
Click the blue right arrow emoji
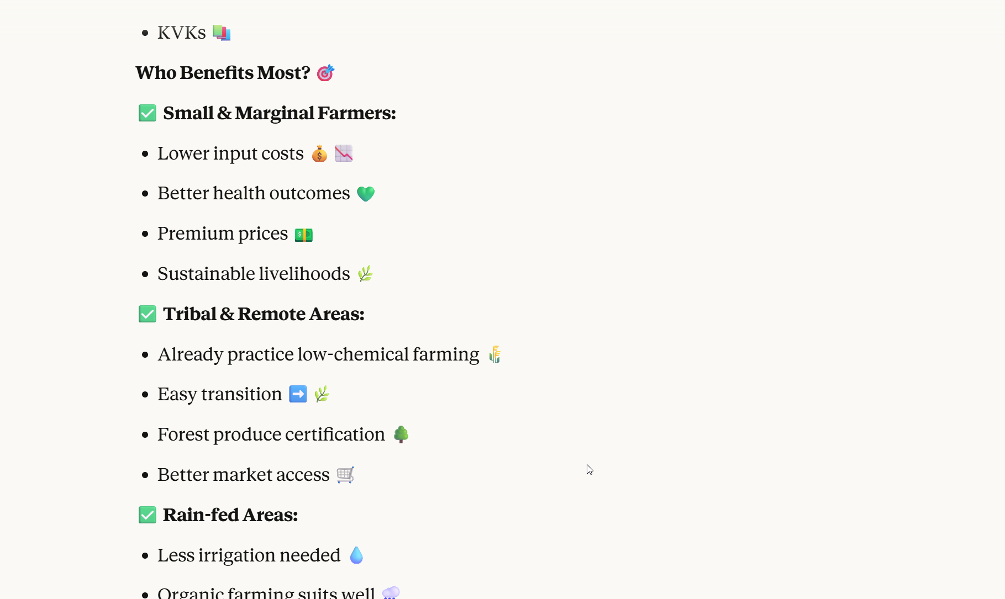coord(298,394)
